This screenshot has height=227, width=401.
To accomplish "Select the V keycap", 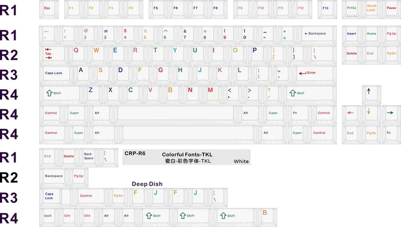I will (x=153, y=95).
